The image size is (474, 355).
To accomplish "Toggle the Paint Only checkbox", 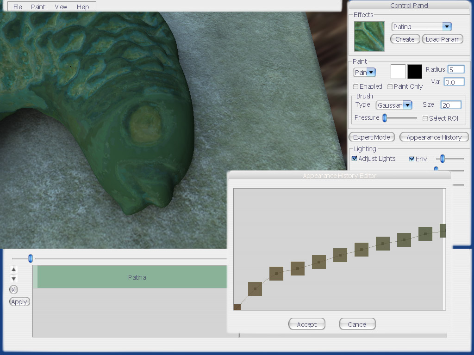I will [x=390, y=86].
